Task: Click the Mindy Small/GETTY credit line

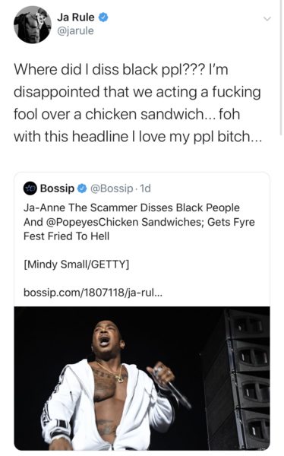Action: click(76, 264)
